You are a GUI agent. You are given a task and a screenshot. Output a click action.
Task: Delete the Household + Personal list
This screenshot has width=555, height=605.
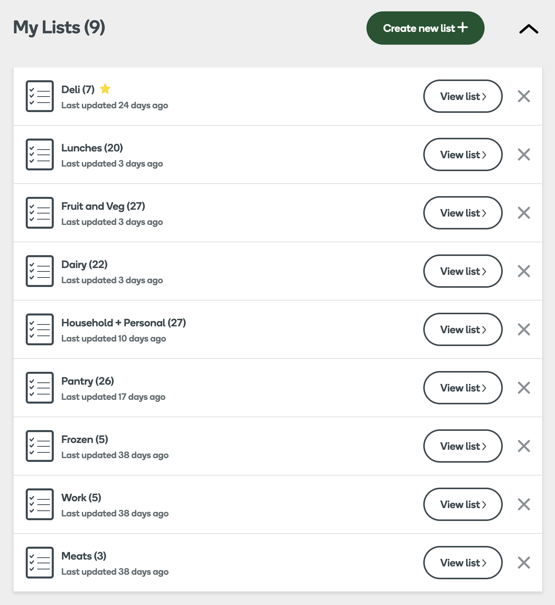(524, 329)
